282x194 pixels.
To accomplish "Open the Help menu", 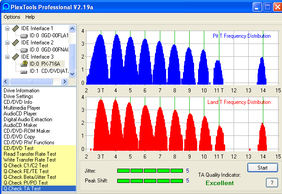I will tap(30, 17).
